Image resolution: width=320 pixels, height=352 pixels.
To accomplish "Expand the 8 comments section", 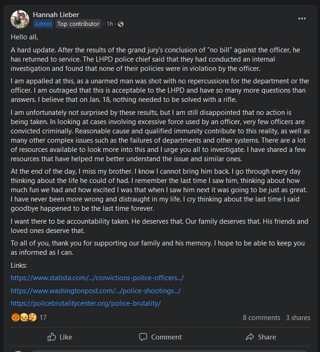I will tap(261, 318).
